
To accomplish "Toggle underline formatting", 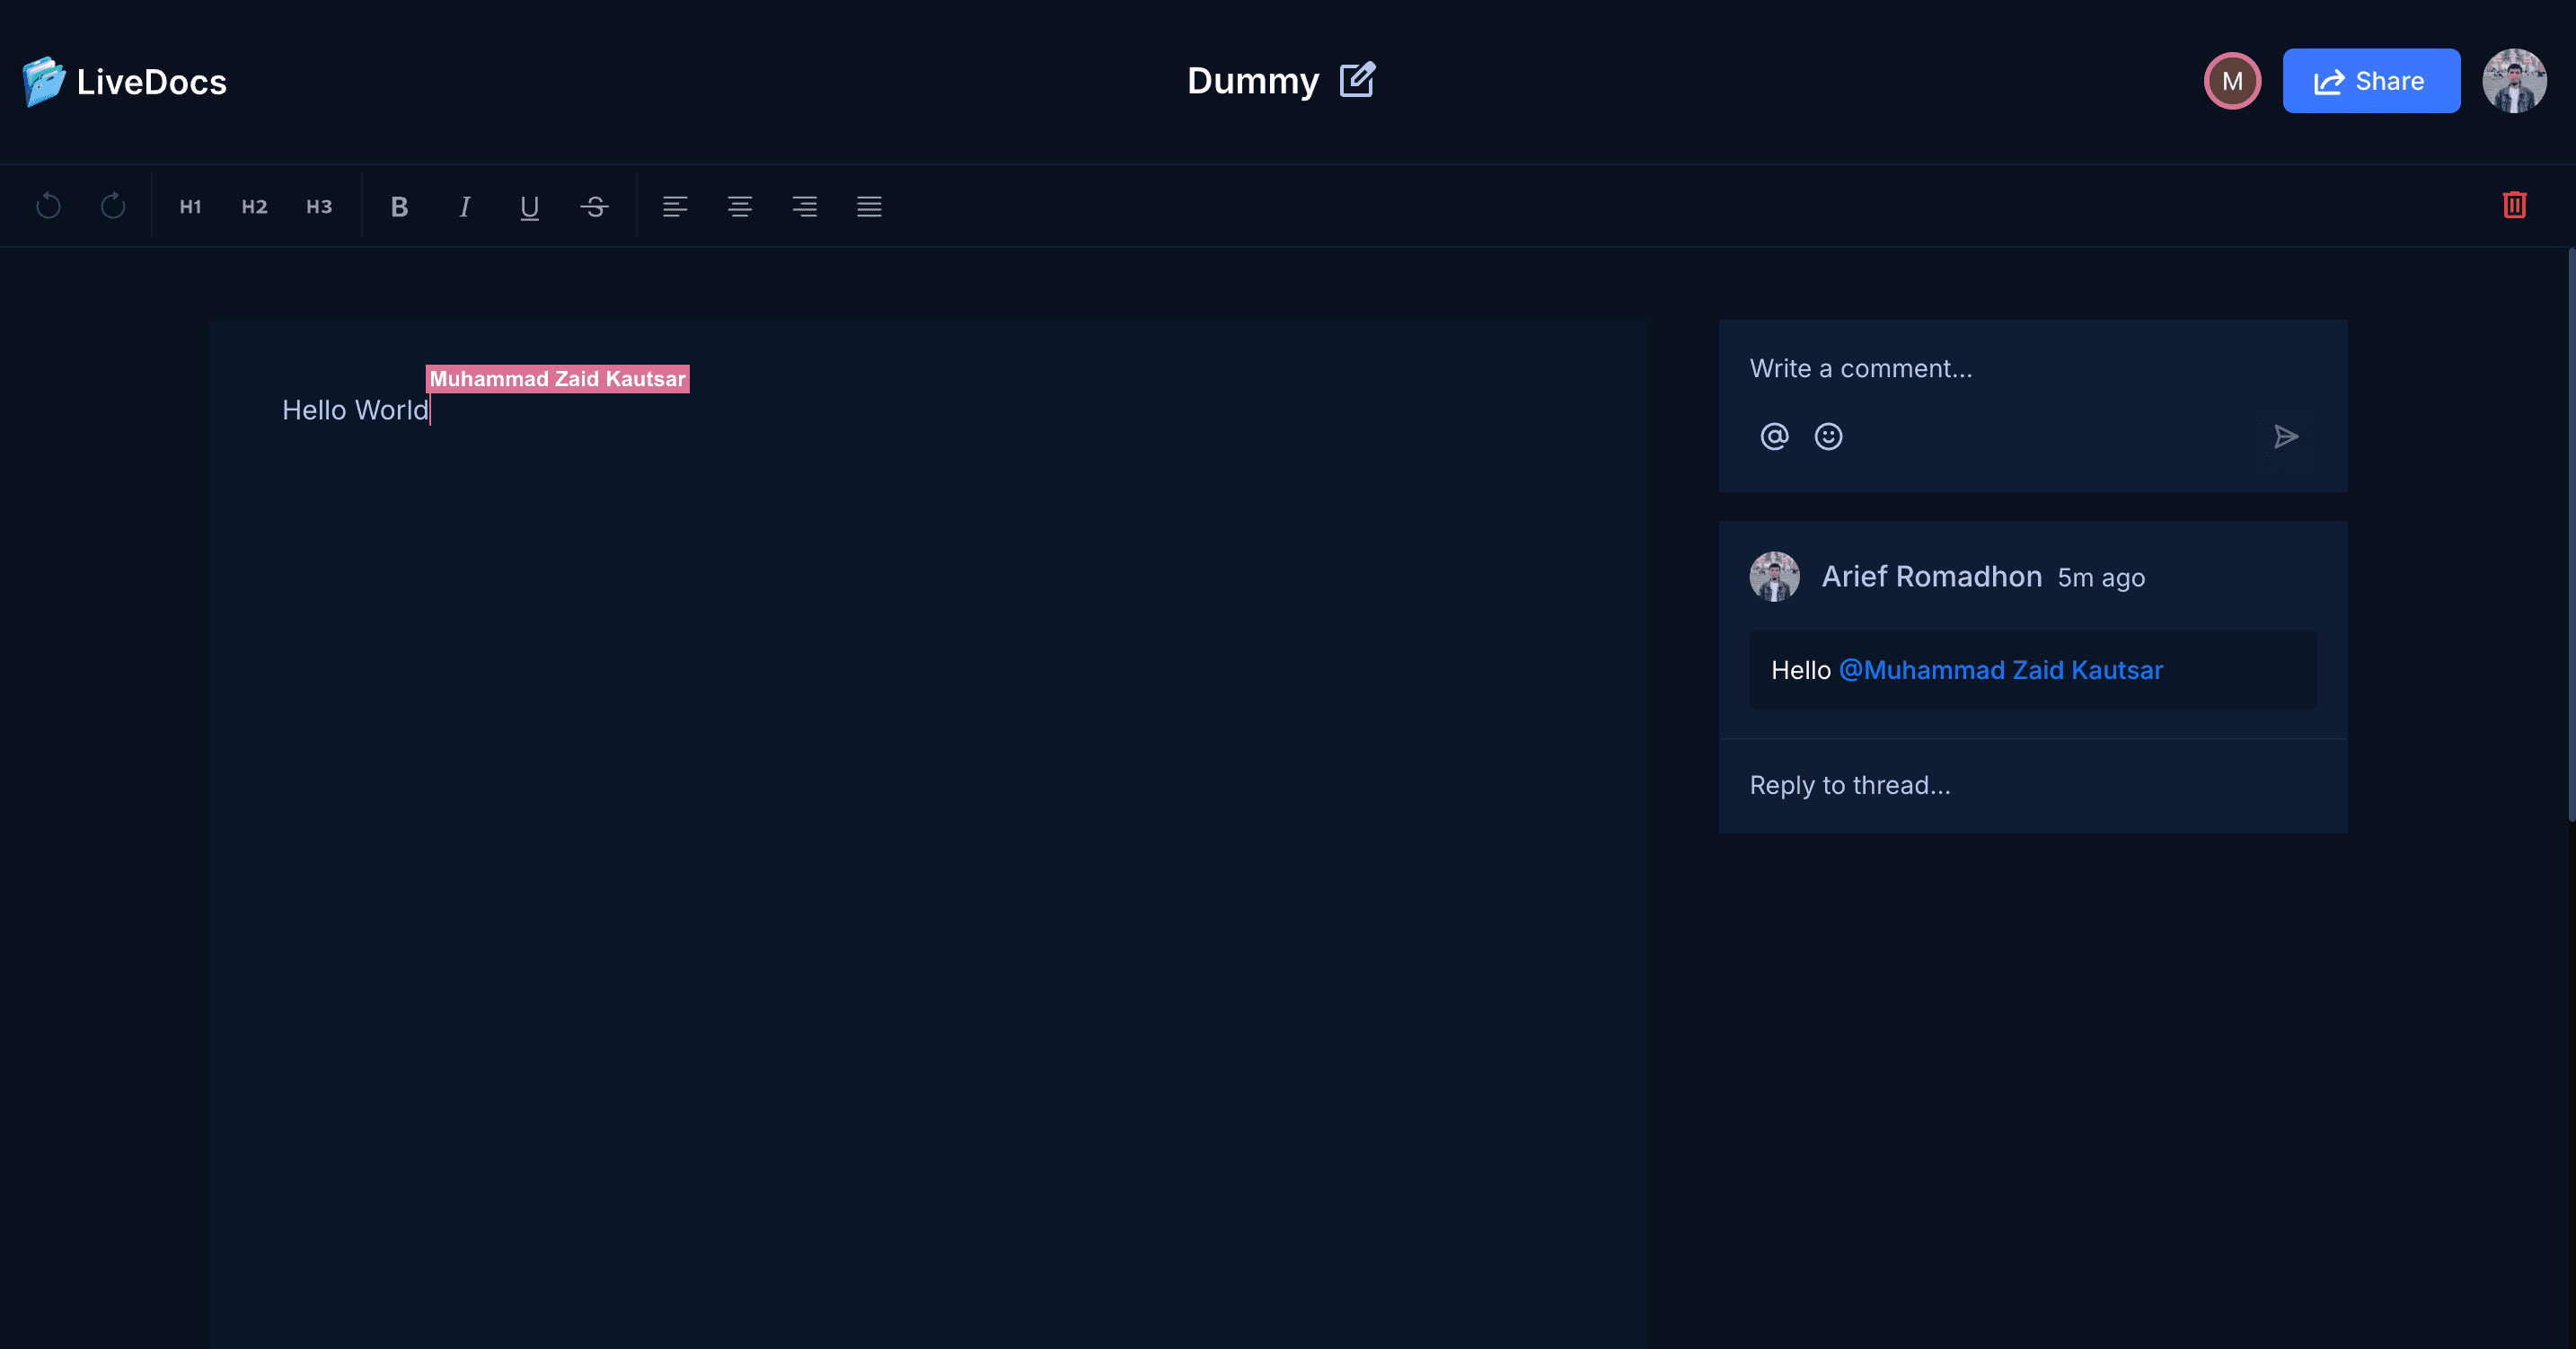I will tap(529, 206).
